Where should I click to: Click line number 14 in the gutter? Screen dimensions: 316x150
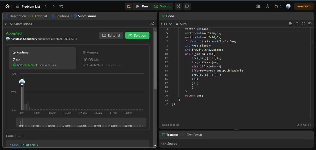[166, 71]
